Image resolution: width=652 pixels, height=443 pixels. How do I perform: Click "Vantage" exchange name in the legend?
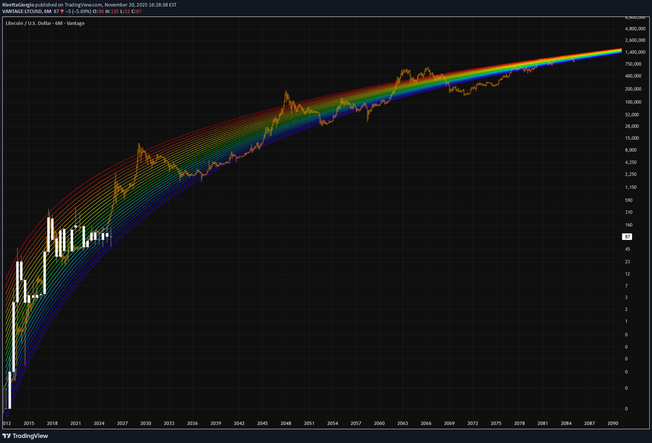[76, 23]
